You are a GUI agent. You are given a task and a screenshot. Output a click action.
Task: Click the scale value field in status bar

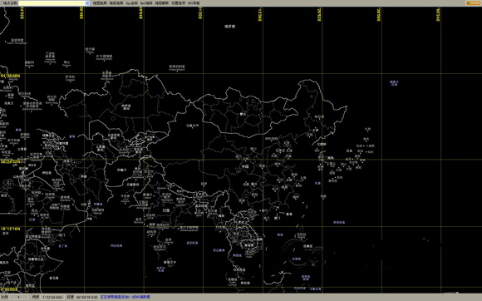(18, 298)
